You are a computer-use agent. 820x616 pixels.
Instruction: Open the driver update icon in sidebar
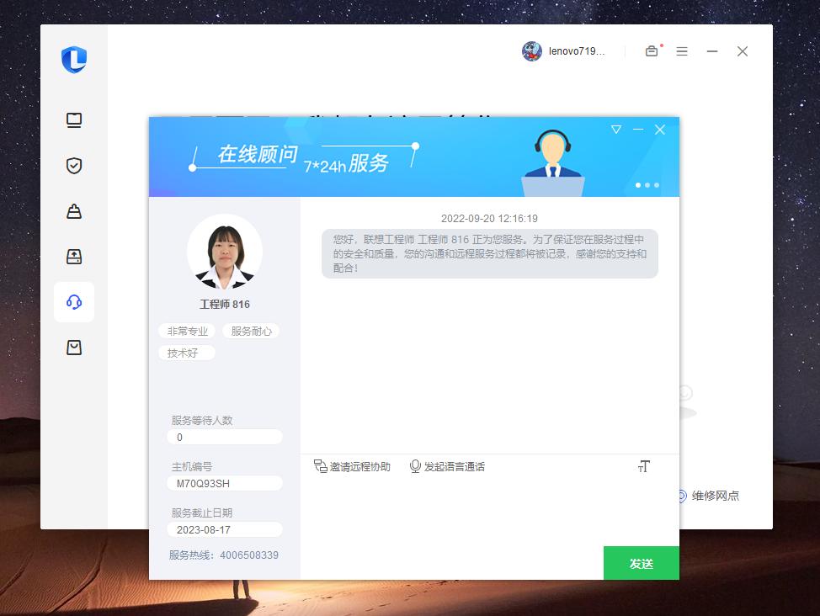coord(74,257)
